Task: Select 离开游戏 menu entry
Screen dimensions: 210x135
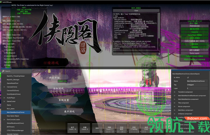Action: click(x=69, y=111)
